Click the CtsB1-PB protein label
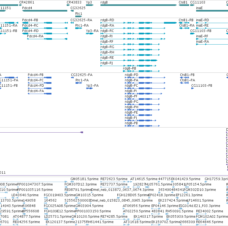Viewport: 228px width, 226px height. point(187,75)
